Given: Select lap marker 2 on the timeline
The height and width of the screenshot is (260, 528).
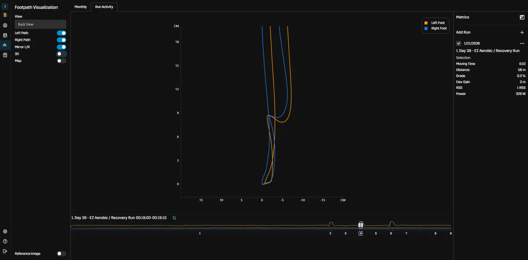Looking at the screenshot, I should coord(330,234).
